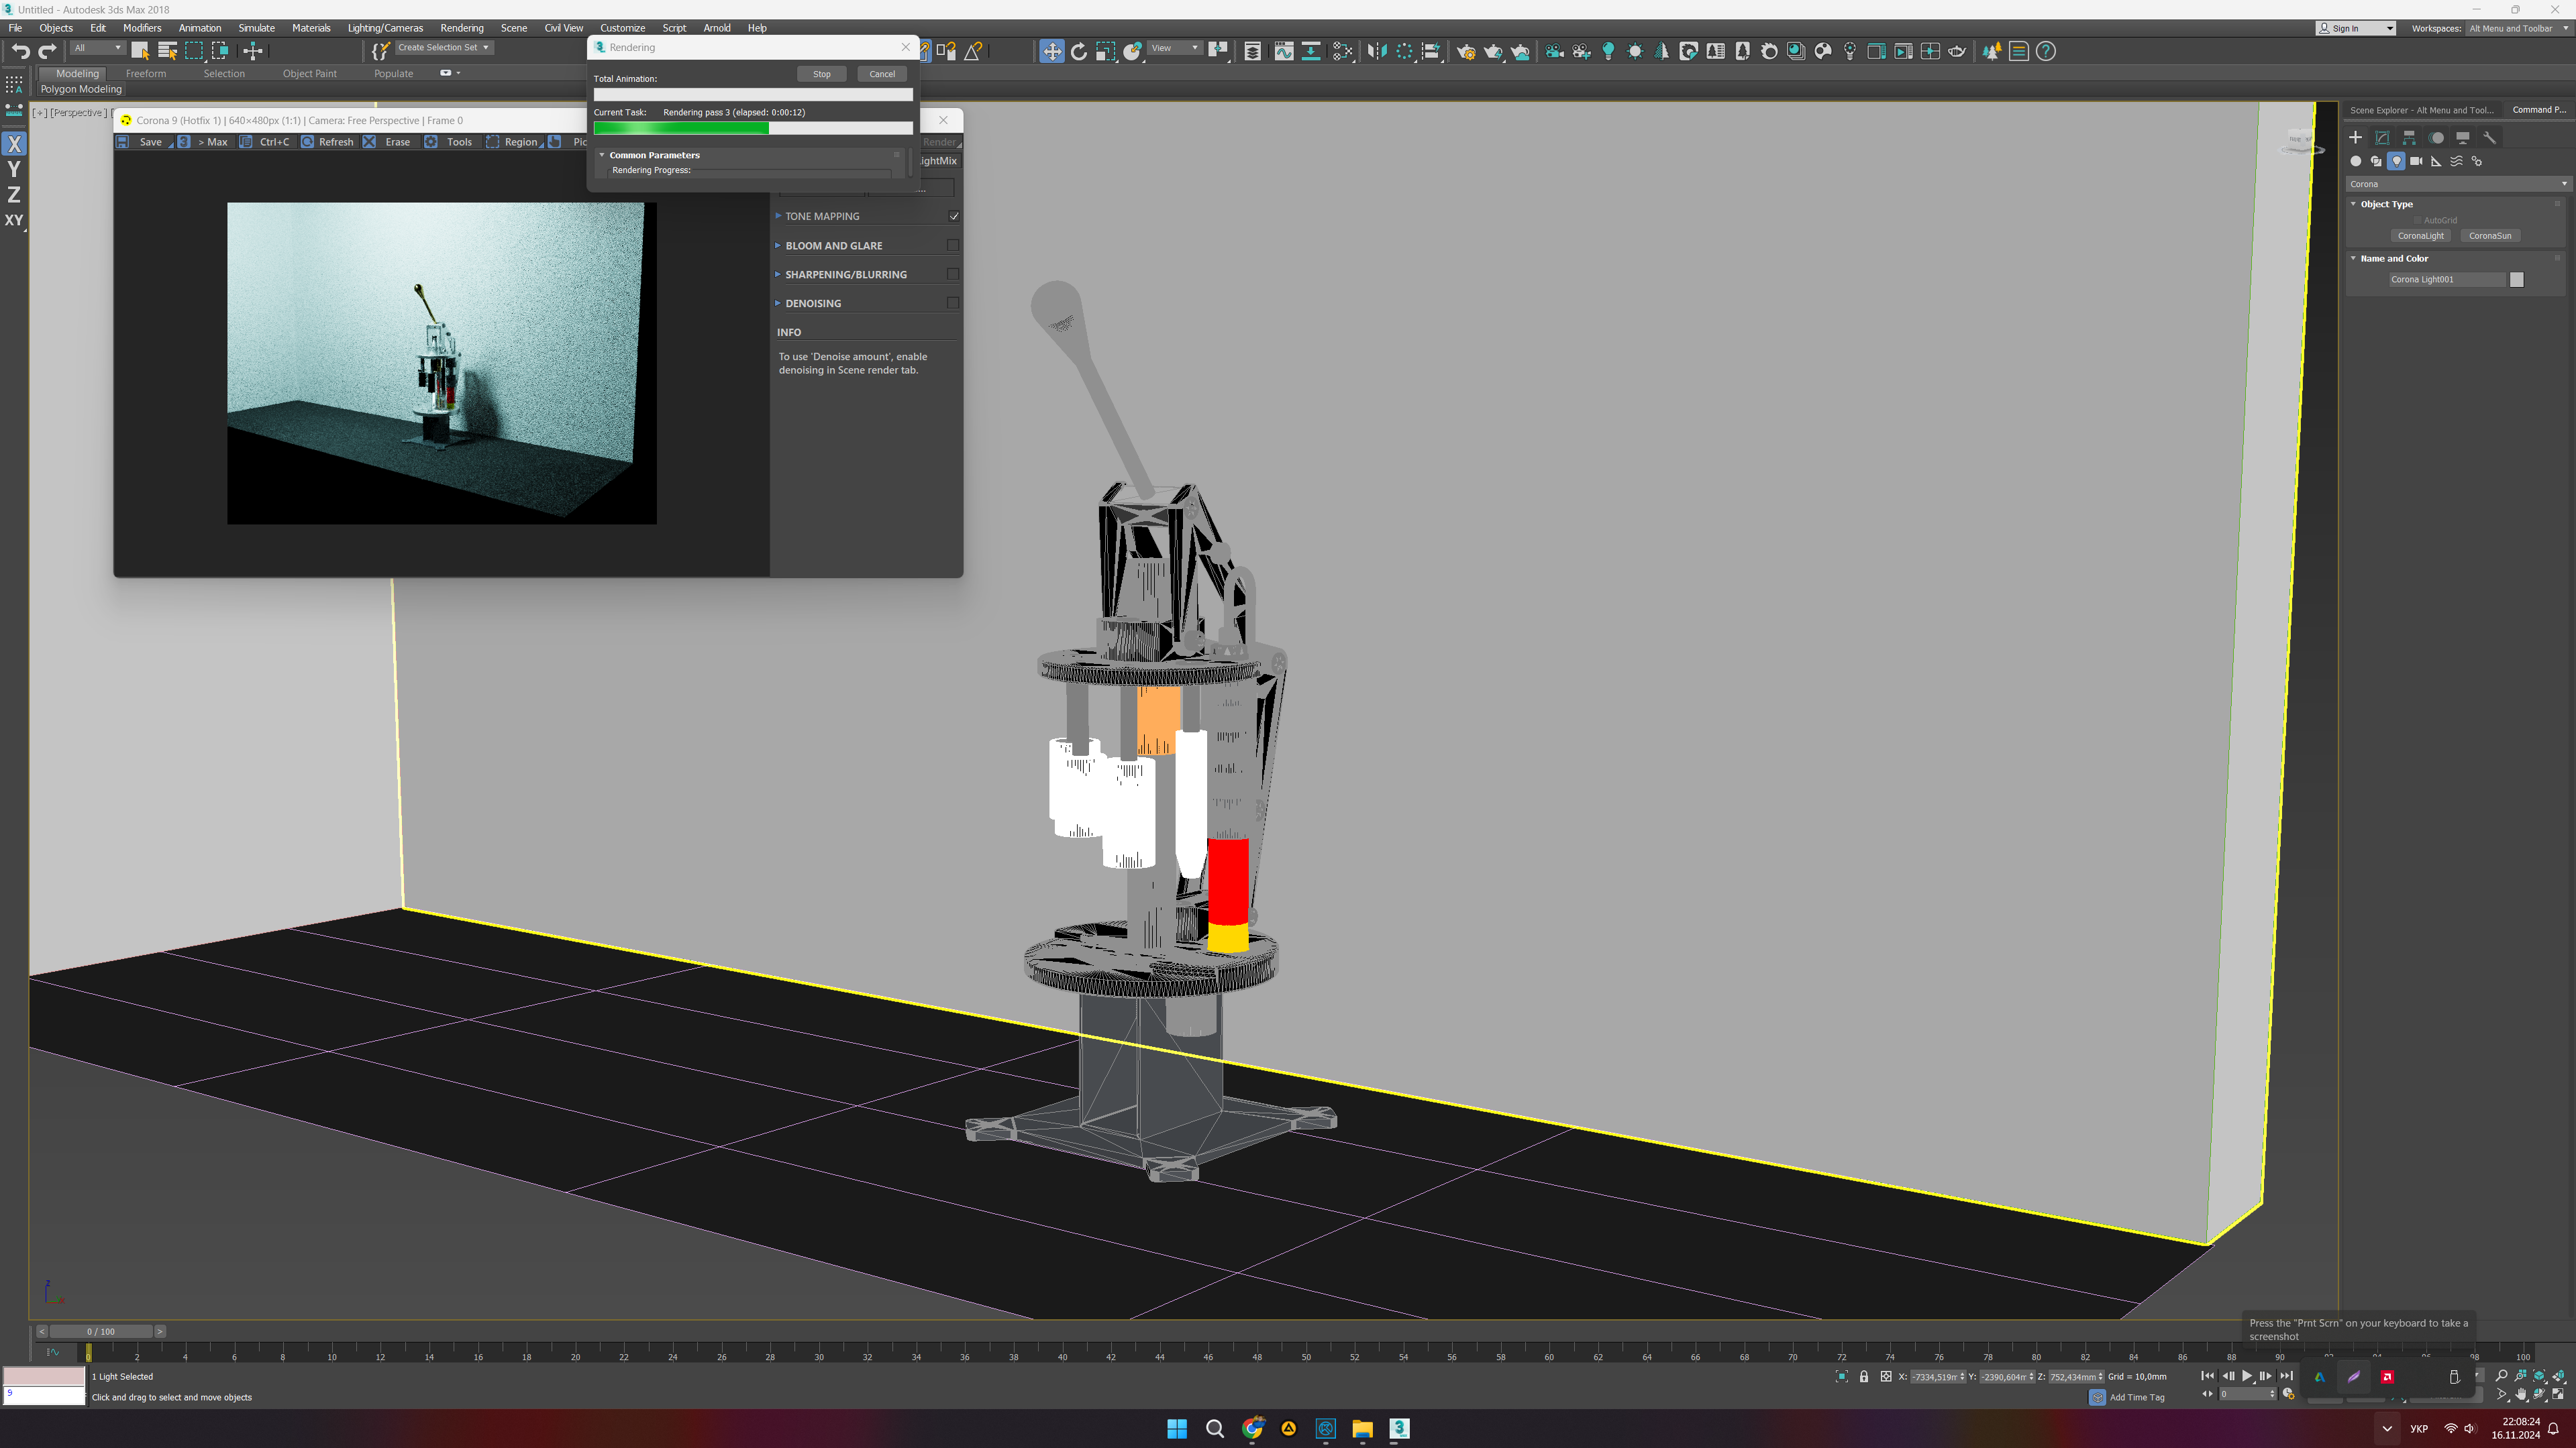Enable the Denoising checkbox
The width and height of the screenshot is (2576, 1448).
pyautogui.click(x=954, y=302)
